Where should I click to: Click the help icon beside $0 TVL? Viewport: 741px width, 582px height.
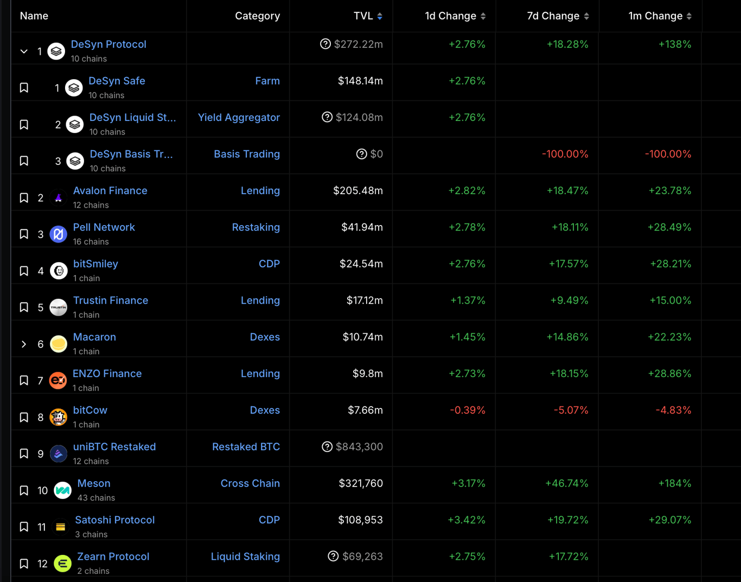pos(362,154)
